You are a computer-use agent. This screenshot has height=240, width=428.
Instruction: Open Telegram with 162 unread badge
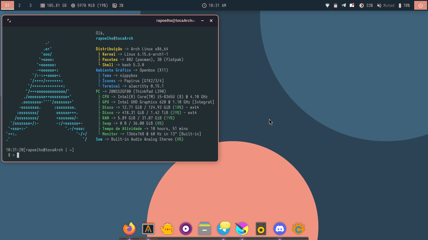(x=223, y=229)
